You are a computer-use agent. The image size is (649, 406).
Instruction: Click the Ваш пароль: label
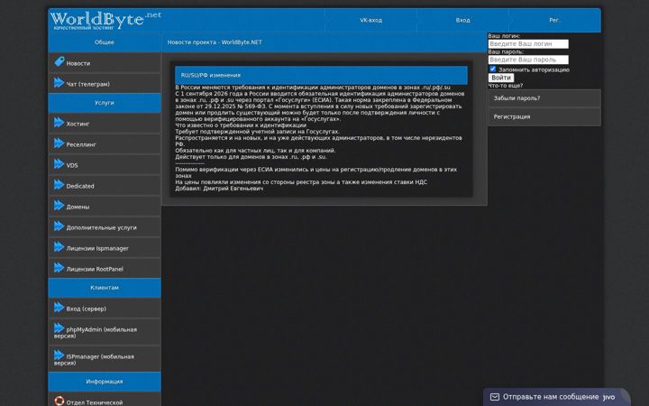click(506, 51)
